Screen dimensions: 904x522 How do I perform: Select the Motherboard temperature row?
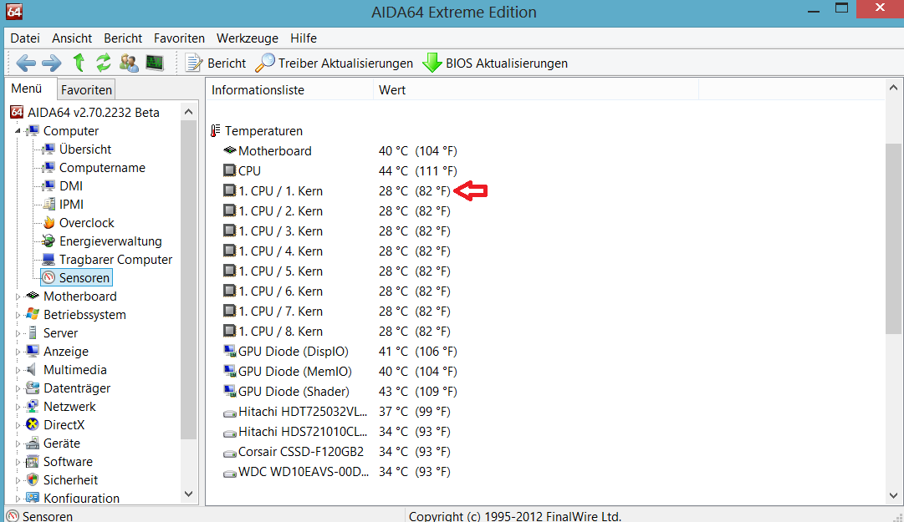[339, 151]
